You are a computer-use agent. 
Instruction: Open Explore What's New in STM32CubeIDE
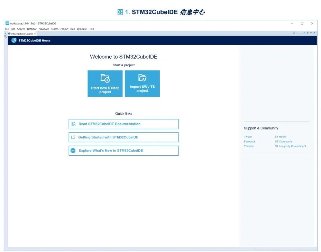pyautogui.click(x=123, y=151)
